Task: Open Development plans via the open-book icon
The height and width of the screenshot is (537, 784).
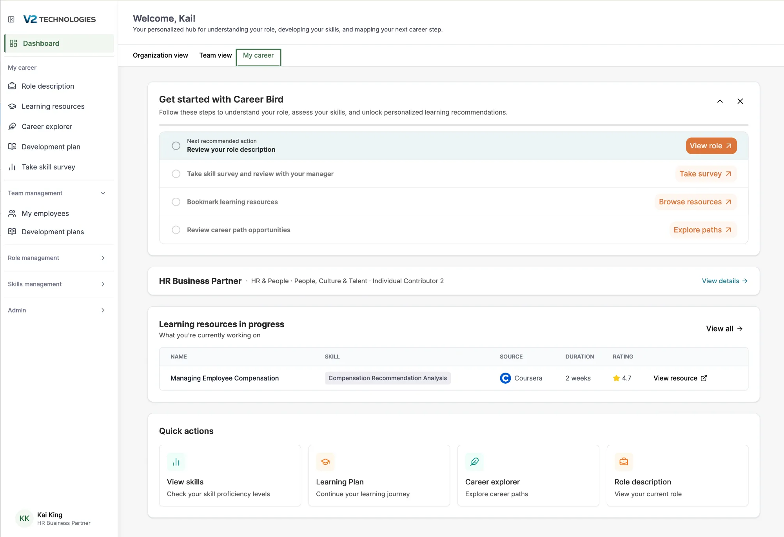Action: pos(12,232)
